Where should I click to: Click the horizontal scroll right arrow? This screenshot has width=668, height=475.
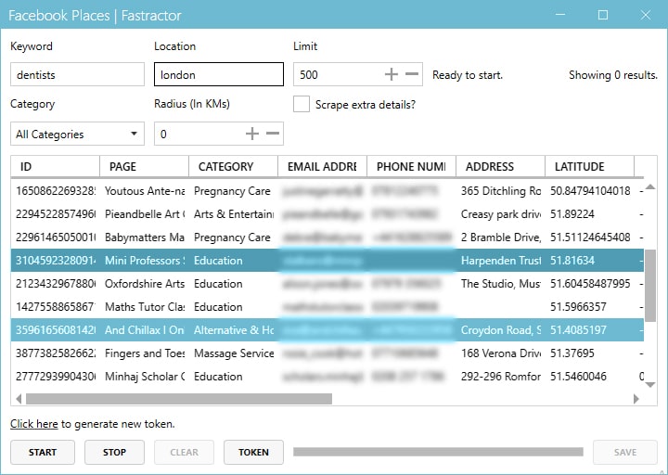pos(636,399)
